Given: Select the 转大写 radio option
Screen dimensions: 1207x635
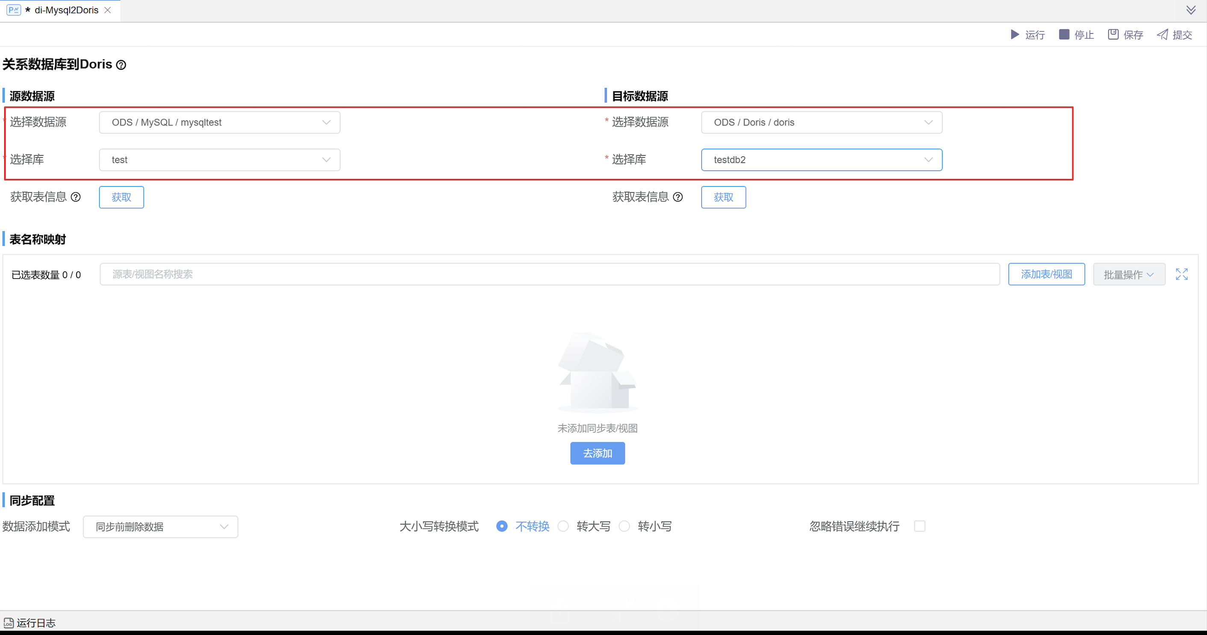Looking at the screenshot, I should point(563,526).
